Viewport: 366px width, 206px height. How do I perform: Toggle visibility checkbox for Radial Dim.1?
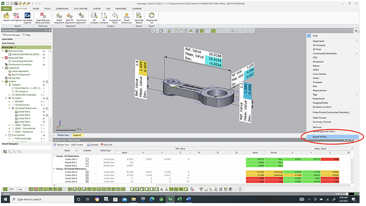click(87, 162)
